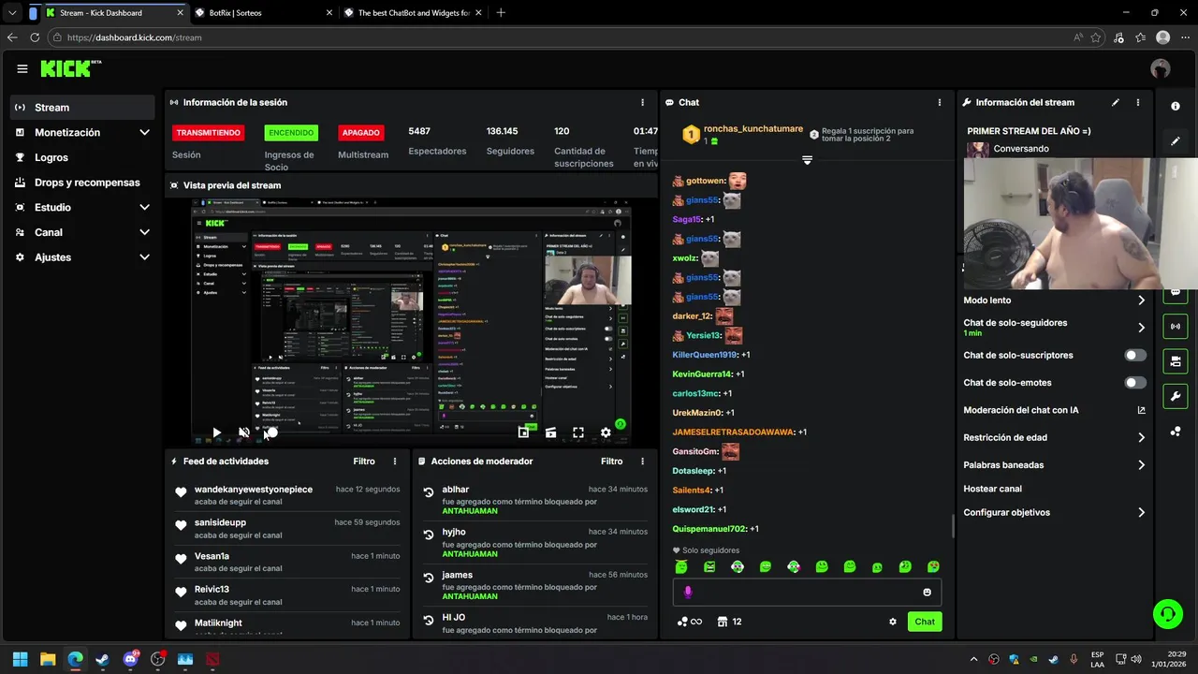The width and height of the screenshot is (1198, 674).
Task: Open Palabras baneadas settings
Action: coord(1055,464)
